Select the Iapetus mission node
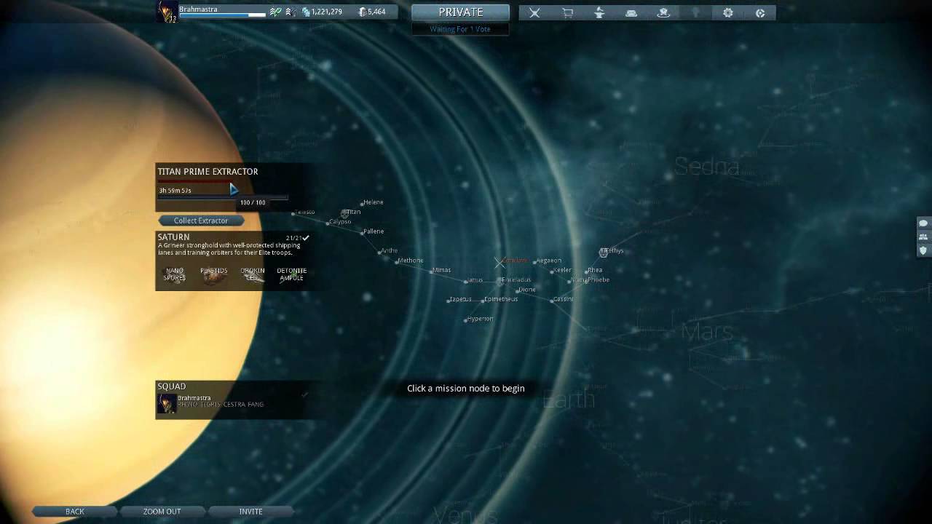Screen dimensions: 932x524 click(x=449, y=300)
